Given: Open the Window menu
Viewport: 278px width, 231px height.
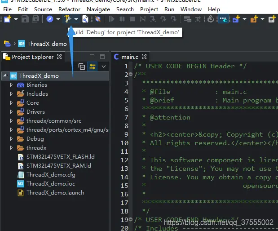Looking at the screenshot, I should (191, 9).
